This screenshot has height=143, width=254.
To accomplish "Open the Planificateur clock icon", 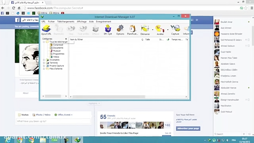I will tap(132, 30).
